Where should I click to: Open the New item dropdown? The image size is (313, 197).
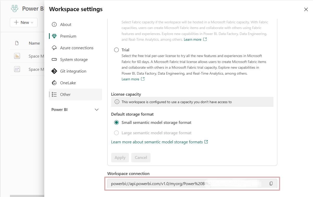click(23, 23)
